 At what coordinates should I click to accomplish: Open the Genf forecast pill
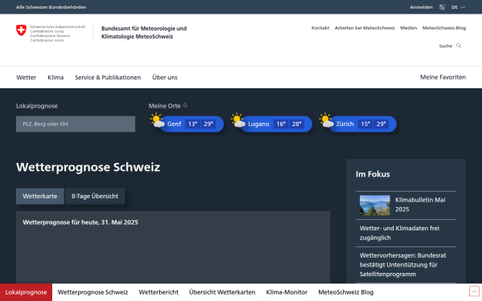(x=191, y=124)
